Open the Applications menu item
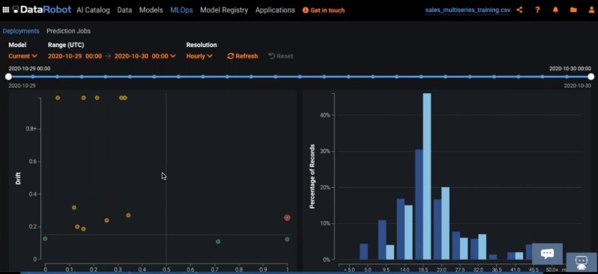 pos(275,10)
